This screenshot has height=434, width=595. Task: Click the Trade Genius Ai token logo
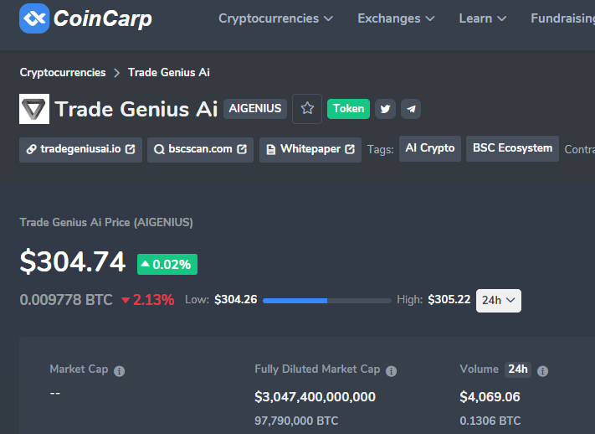[34, 109]
